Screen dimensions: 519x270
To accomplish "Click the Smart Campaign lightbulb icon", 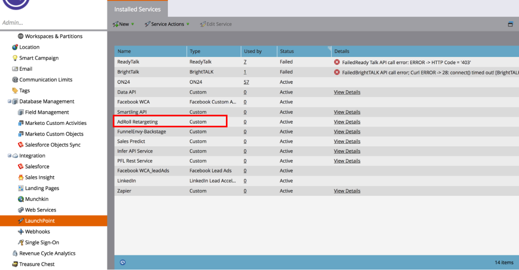I will pos(15,58).
